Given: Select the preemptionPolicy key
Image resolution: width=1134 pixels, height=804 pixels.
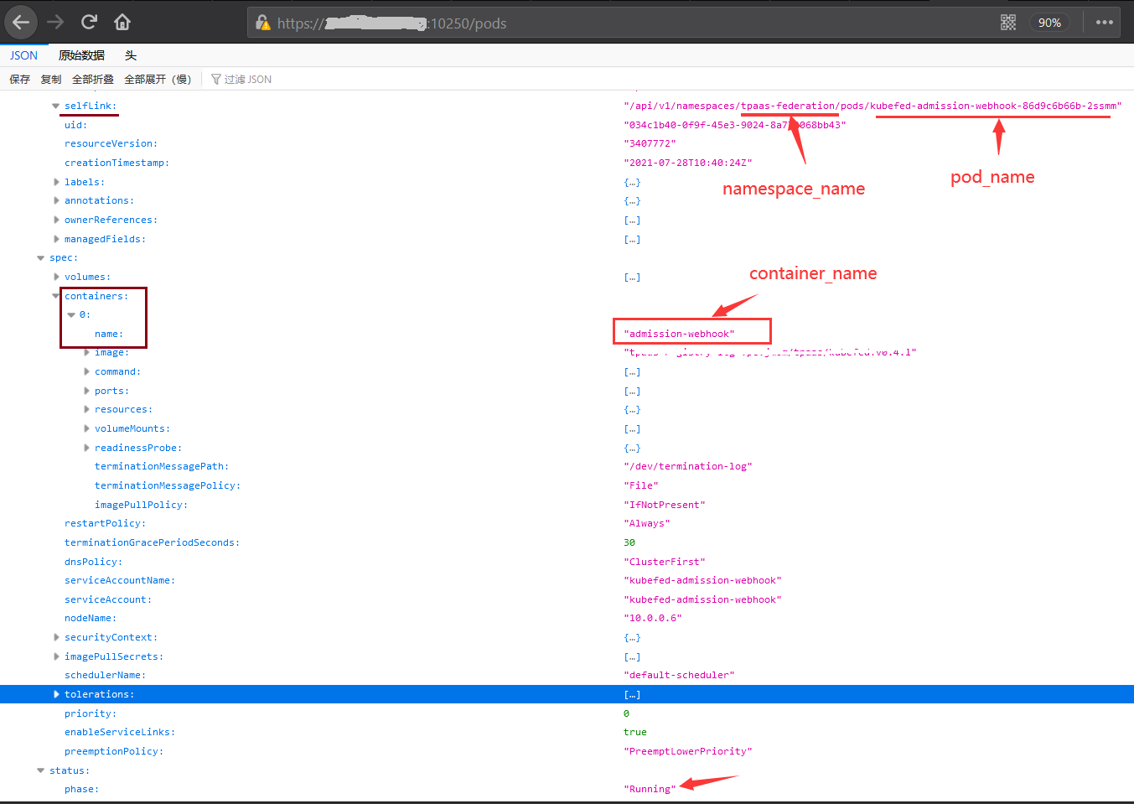Looking at the screenshot, I should point(114,751).
